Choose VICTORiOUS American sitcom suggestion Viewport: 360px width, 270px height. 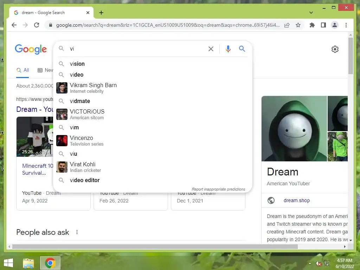point(153,114)
